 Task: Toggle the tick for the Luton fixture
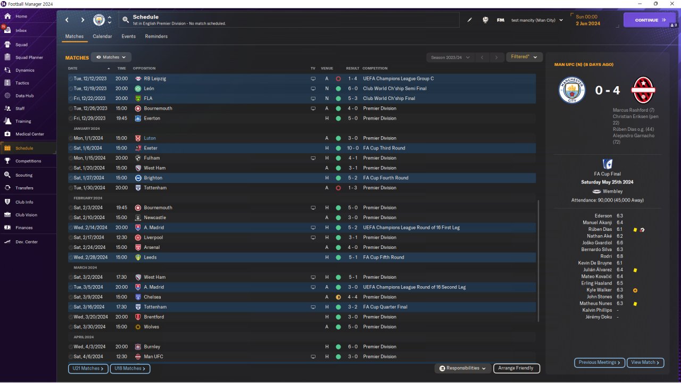click(x=71, y=138)
